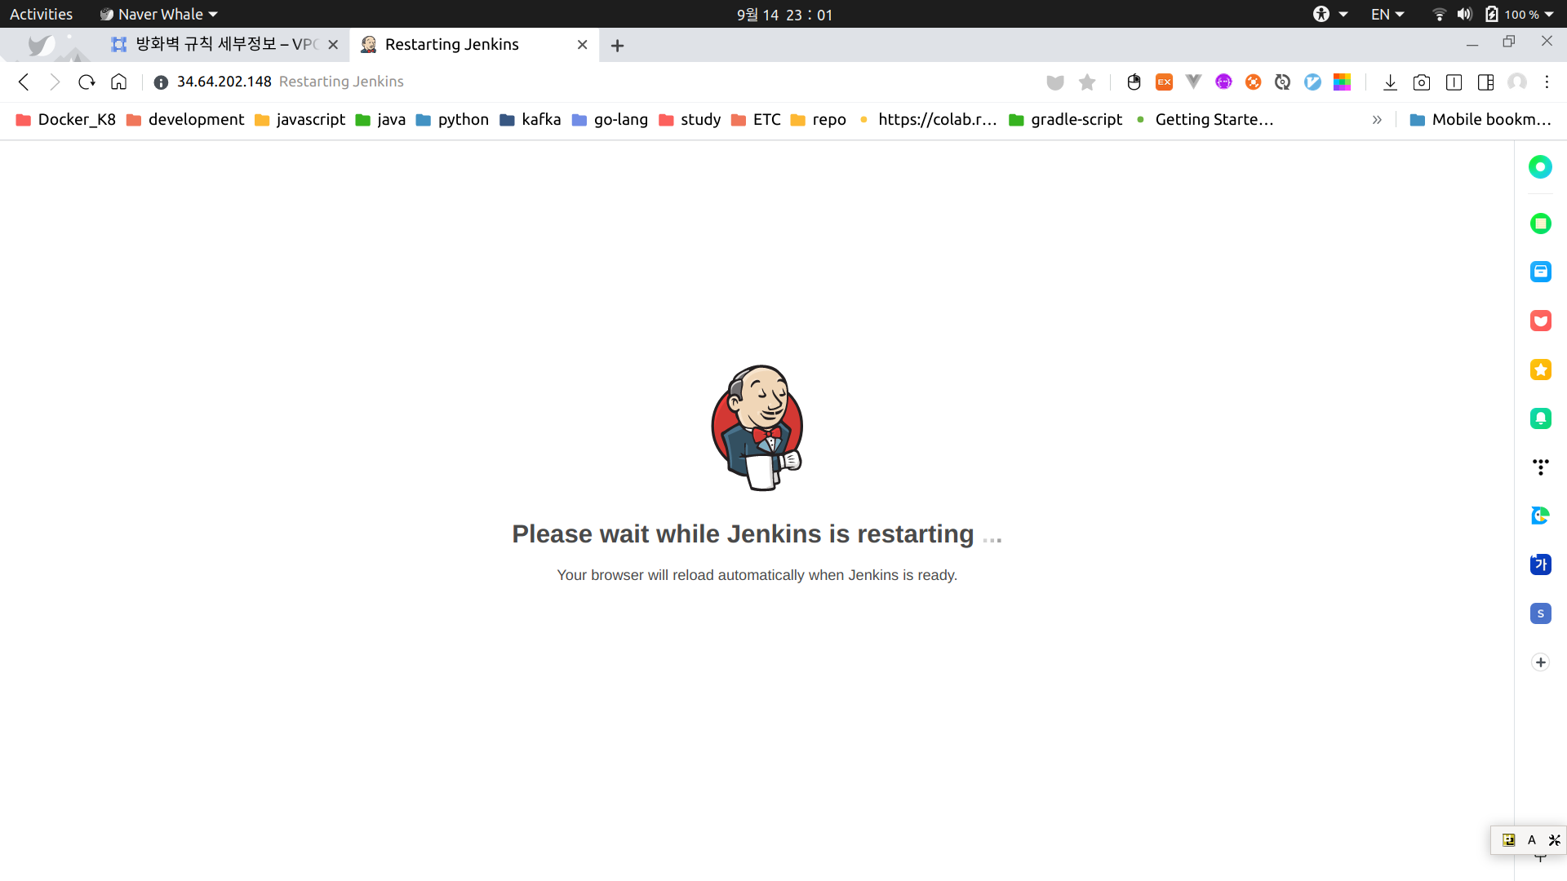The image size is (1567, 881).
Task: Open the Naver Whale app menu
Action: coord(159,14)
